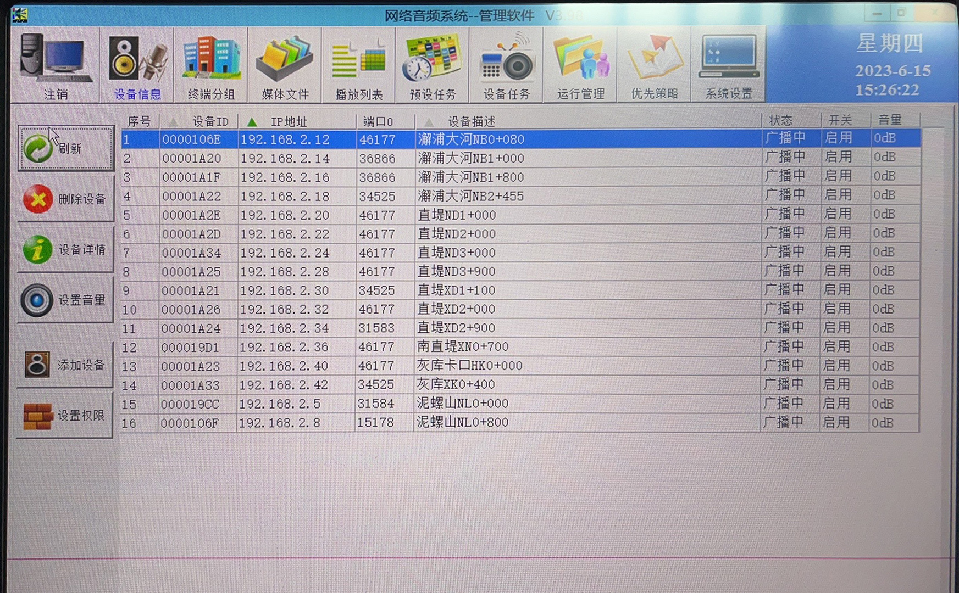Viewport: 959px width, 593px height.
Task: Click the 设置音量 set volume button
Action: pyautogui.click(x=66, y=300)
